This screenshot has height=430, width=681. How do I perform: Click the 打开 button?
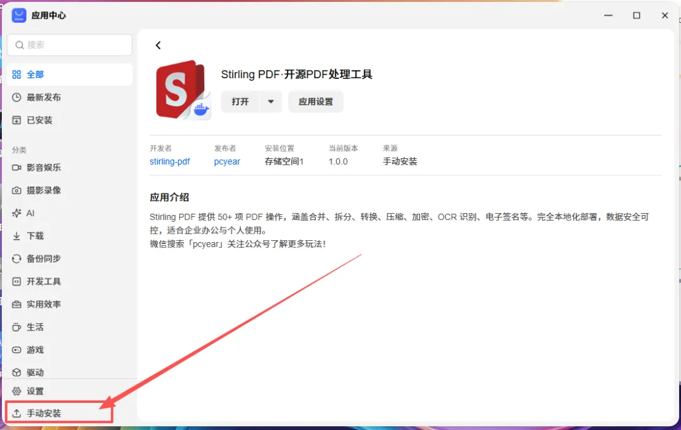coord(240,102)
